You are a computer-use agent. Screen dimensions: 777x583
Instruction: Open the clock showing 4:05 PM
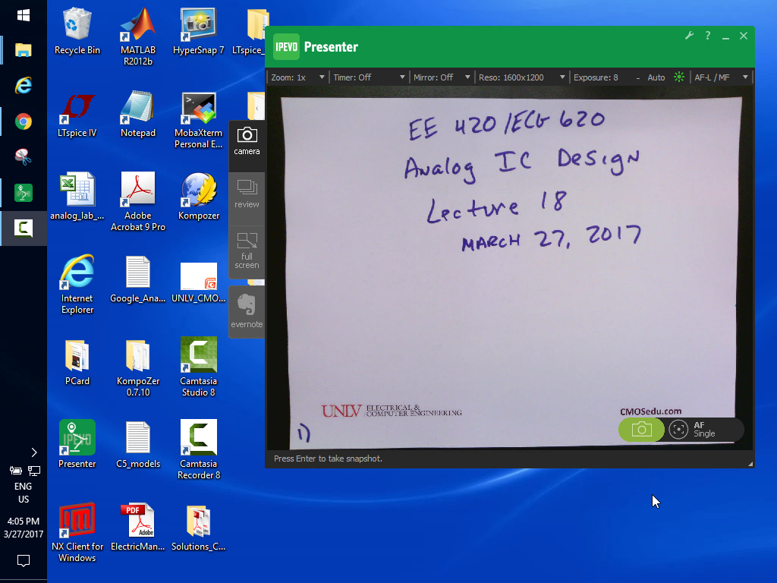tap(24, 528)
